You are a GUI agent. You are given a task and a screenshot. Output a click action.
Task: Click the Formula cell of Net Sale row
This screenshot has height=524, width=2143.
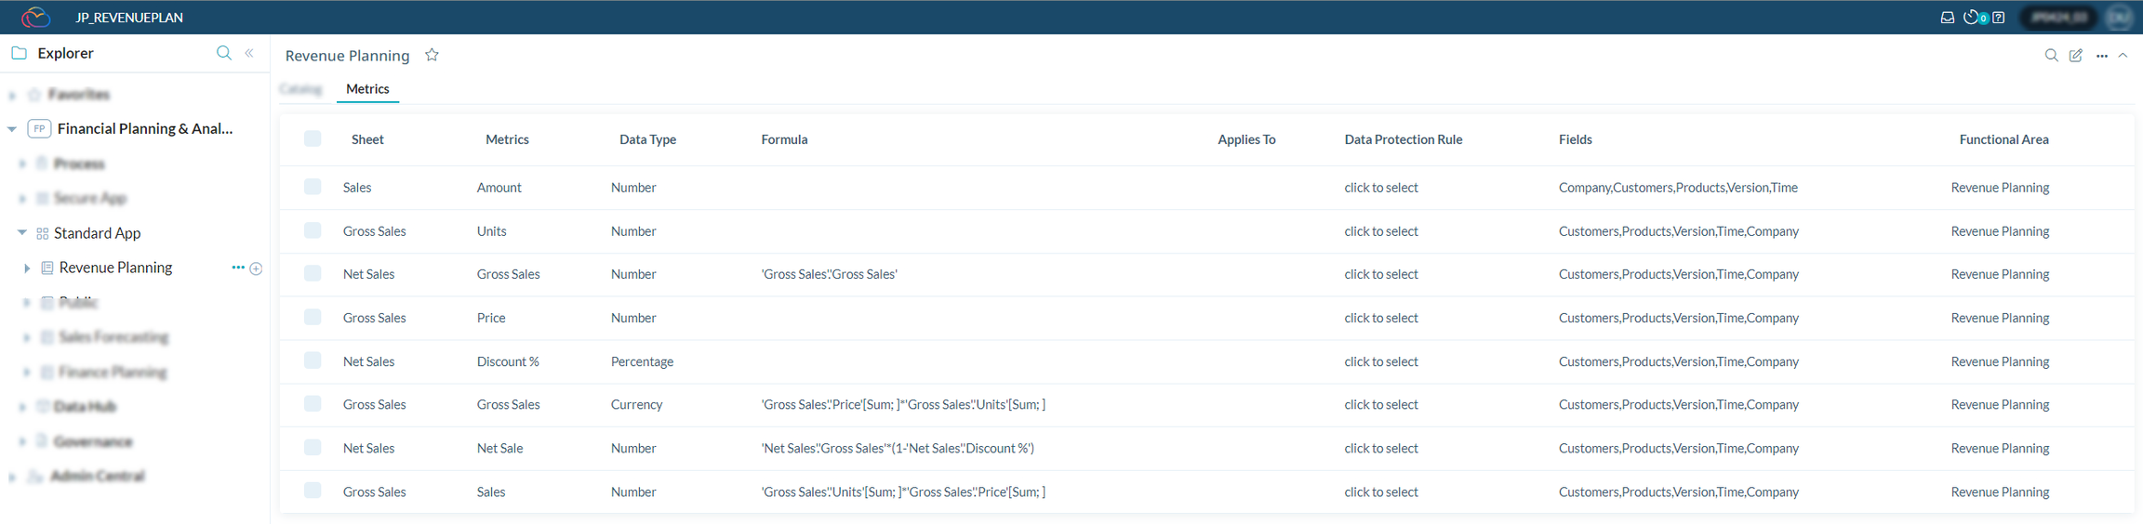pos(897,448)
